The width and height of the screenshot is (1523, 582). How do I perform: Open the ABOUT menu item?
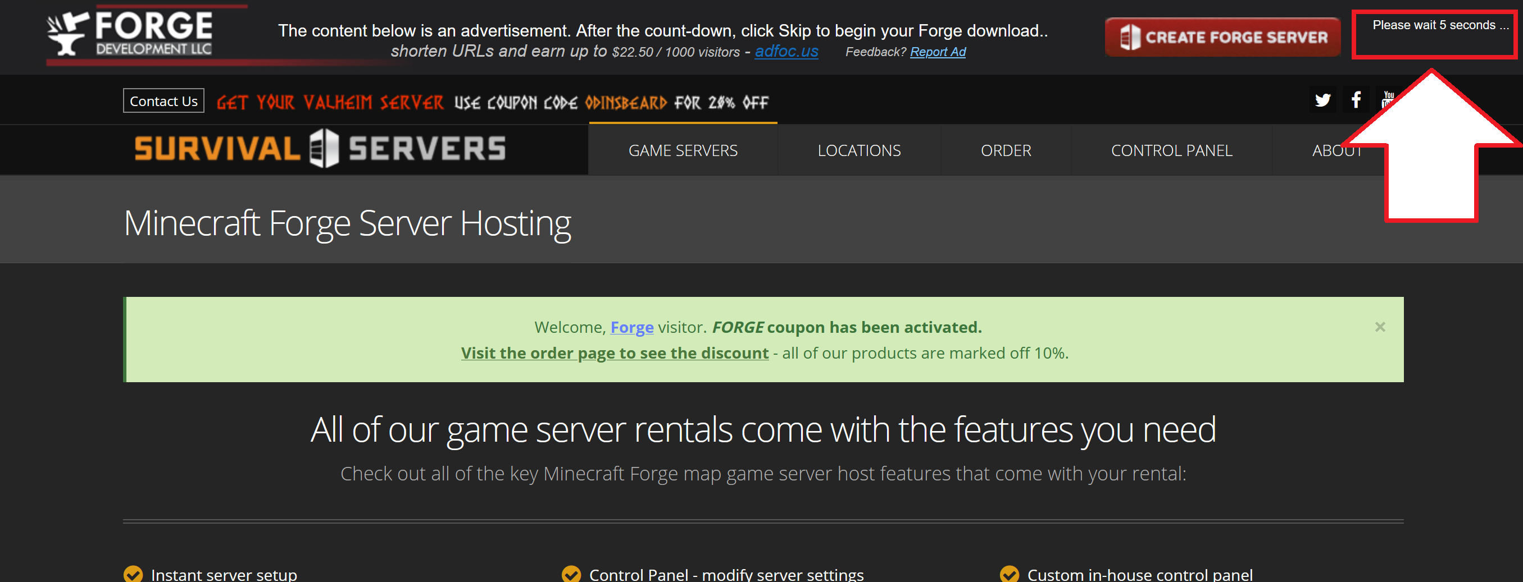coord(1336,149)
